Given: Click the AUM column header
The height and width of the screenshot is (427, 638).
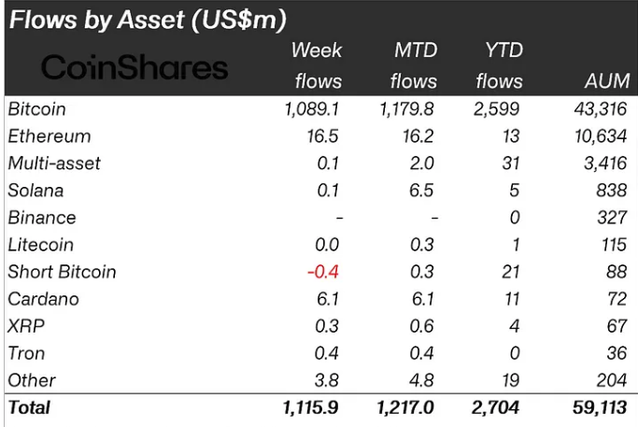Looking at the screenshot, I should [x=606, y=81].
